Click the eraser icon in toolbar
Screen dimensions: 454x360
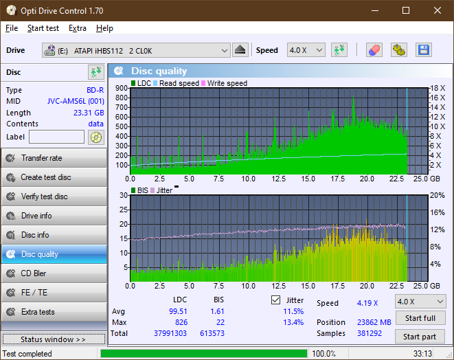click(374, 50)
